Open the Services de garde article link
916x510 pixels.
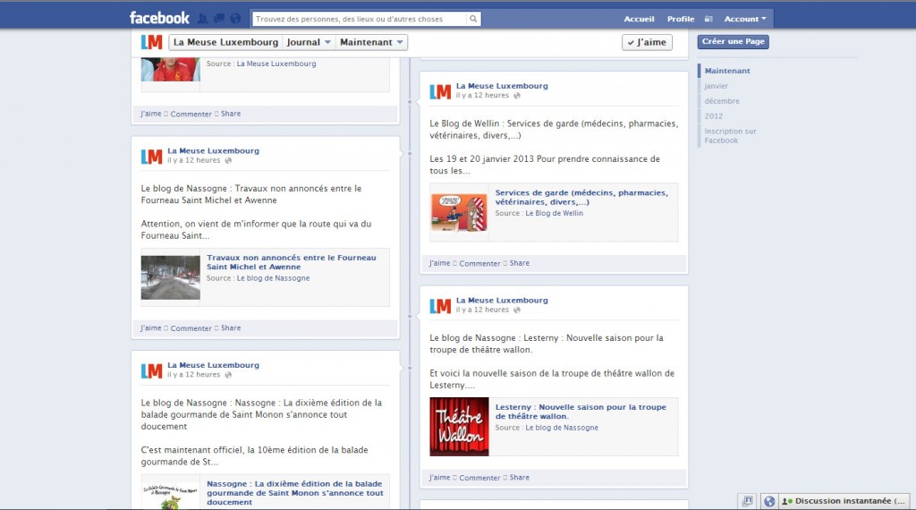pyautogui.click(x=581, y=198)
